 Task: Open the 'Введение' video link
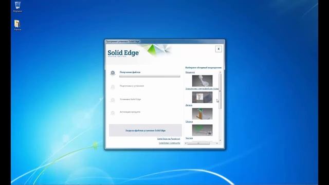[190, 72]
